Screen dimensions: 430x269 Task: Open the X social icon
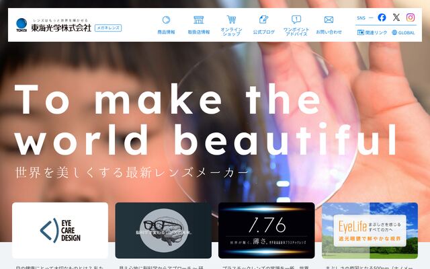(396, 17)
